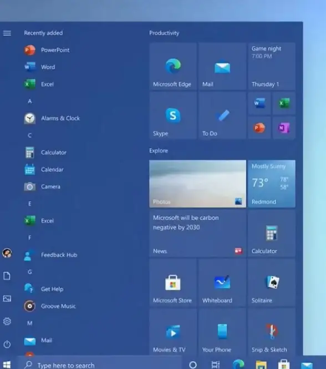The image size is (326, 369).
Task: Click user account avatar in sidebar
Action: [7, 253]
